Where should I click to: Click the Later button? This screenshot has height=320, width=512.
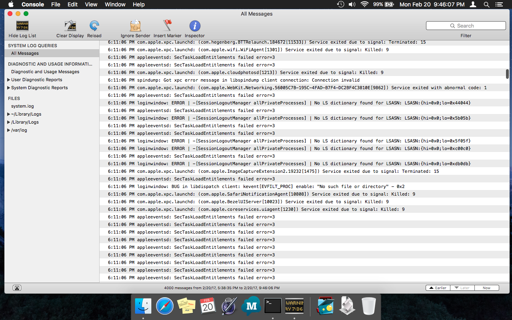(462, 288)
